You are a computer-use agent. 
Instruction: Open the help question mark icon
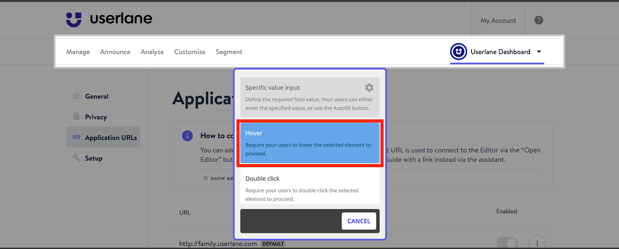tap(539, 20)
